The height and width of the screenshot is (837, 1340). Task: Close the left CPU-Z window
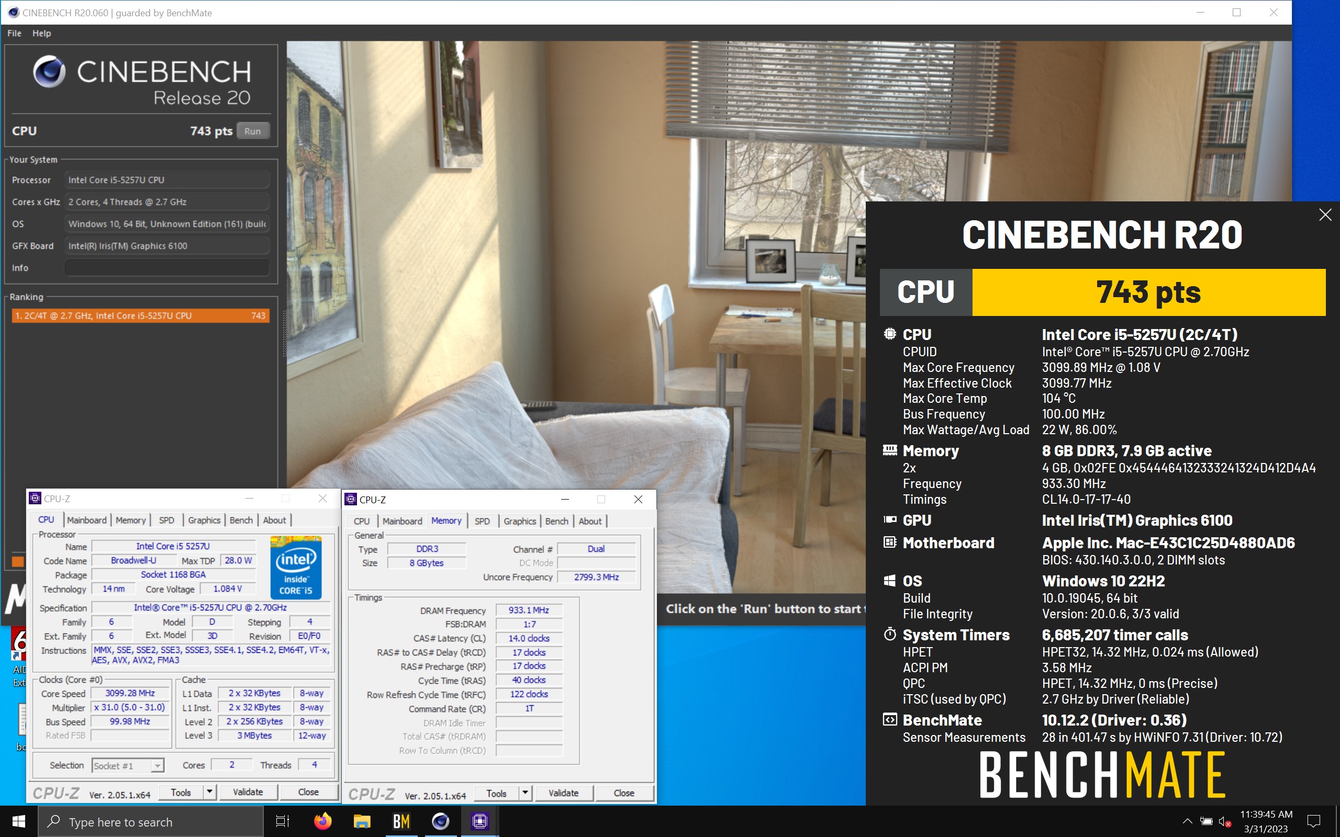(x=322, y=498)
